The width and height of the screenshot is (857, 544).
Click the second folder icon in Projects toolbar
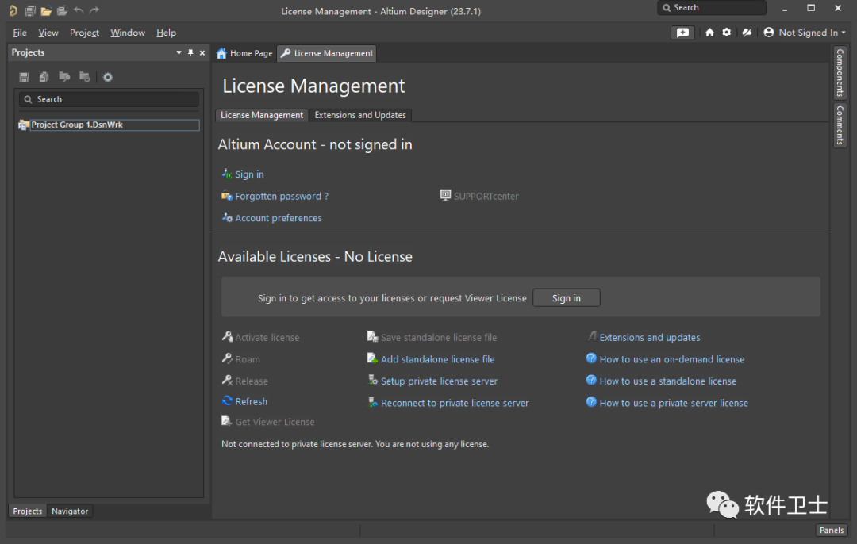[85, 77]
